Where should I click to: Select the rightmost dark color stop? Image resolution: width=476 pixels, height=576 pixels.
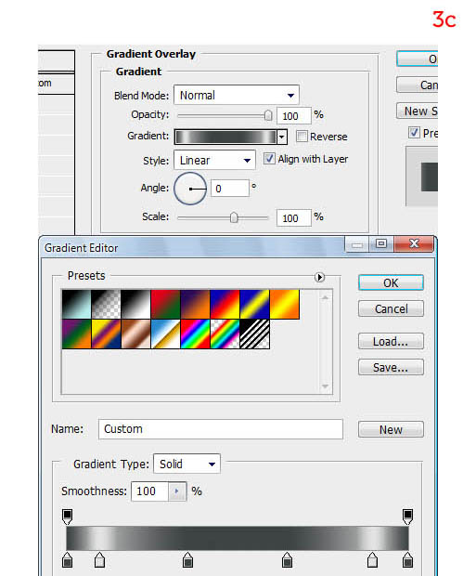click(x=407, y=559)
